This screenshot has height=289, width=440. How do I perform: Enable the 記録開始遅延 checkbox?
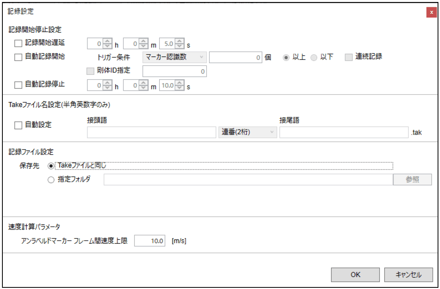pyautogui.click(x=18, y=43)
